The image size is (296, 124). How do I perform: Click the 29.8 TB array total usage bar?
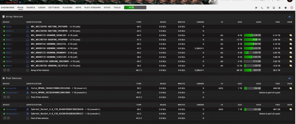click(252, 70)
